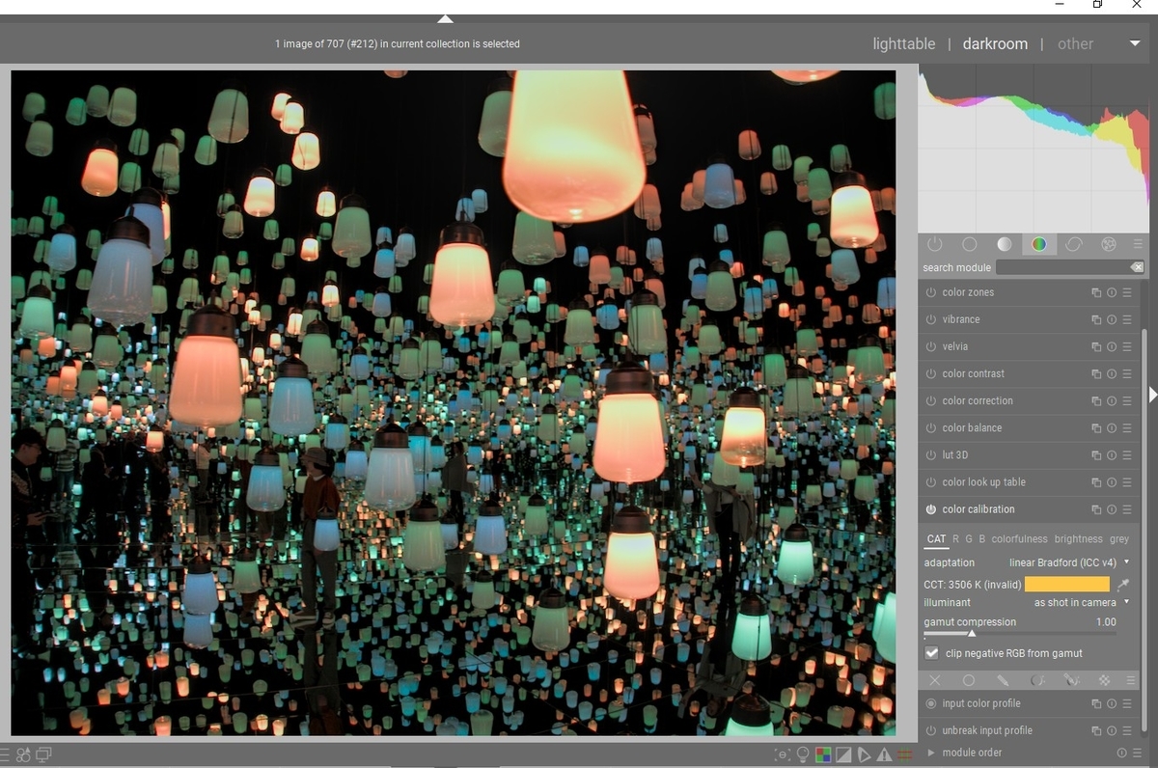Screen dimensions: 1158x768
Task: Toggle raw overexposed indicator RGB squares icon
Action: [x=823, y=754]
